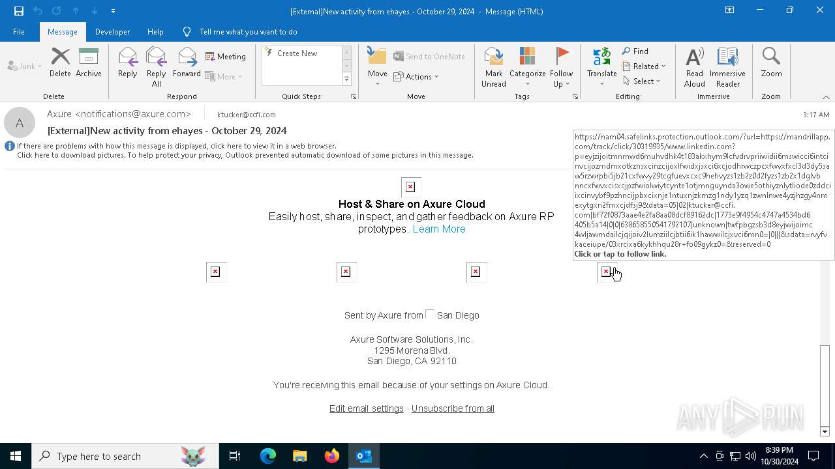The width and height of the screenshot is (835, 469).
Task: Open the Follow Up flag menu
Action: click(x=561, y=66)
